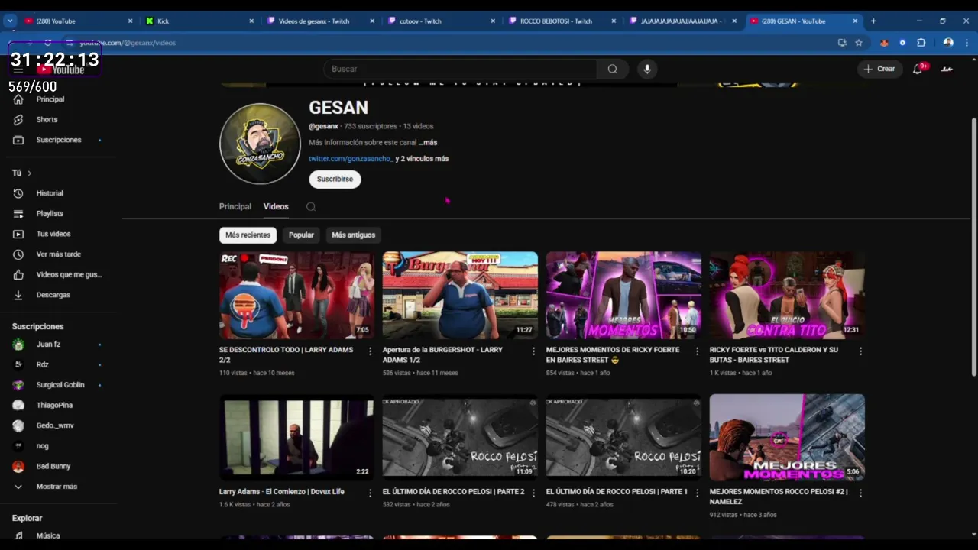Expand Mostrar más subscriptions
The width and height of the screenshot is (978, 550).
coord(58,487)
